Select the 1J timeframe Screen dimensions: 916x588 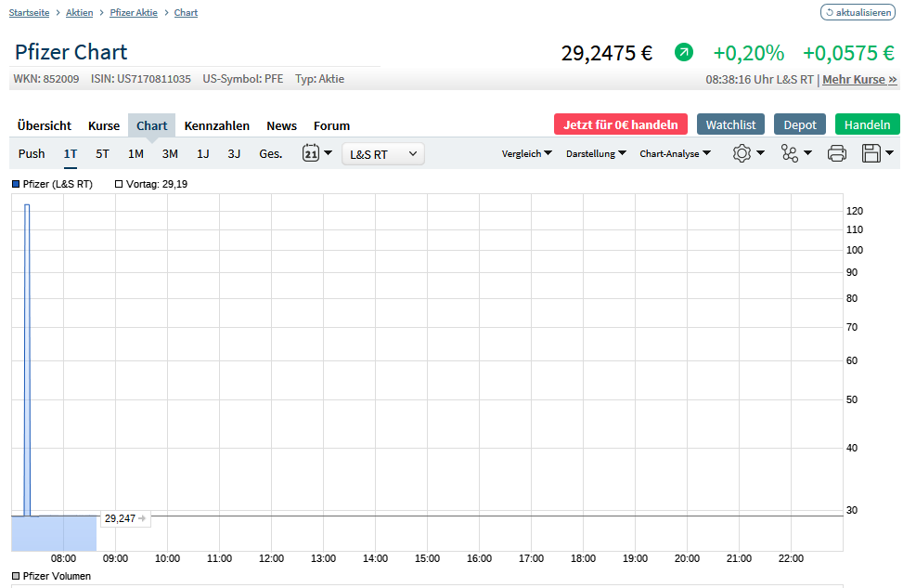202,153
